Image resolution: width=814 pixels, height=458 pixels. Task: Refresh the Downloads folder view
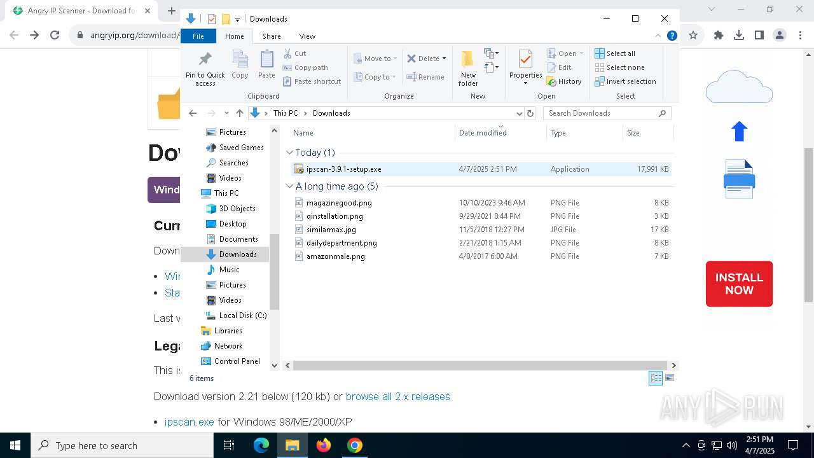click(530, 113)
